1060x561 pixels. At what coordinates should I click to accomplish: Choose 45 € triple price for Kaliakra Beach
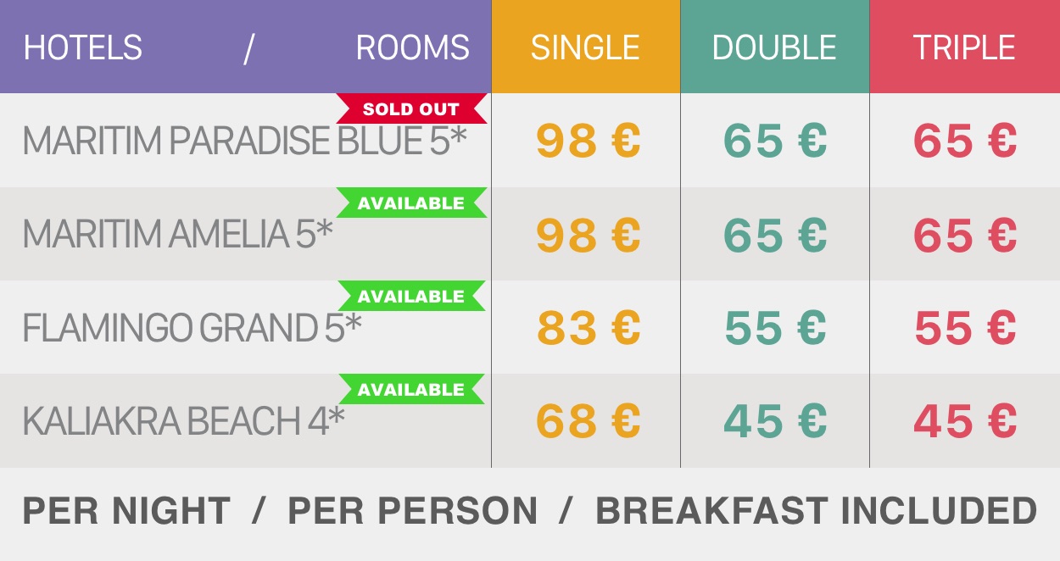[x=965, y=421]
